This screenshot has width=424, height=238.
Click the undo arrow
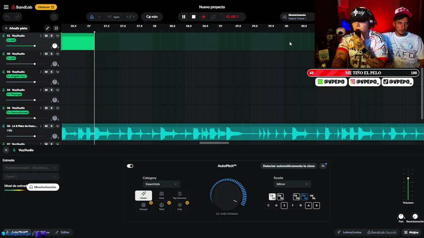(8, 17)
